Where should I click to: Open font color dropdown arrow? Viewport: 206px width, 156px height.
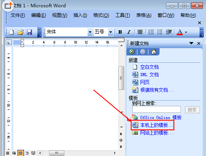click(186, 32)
